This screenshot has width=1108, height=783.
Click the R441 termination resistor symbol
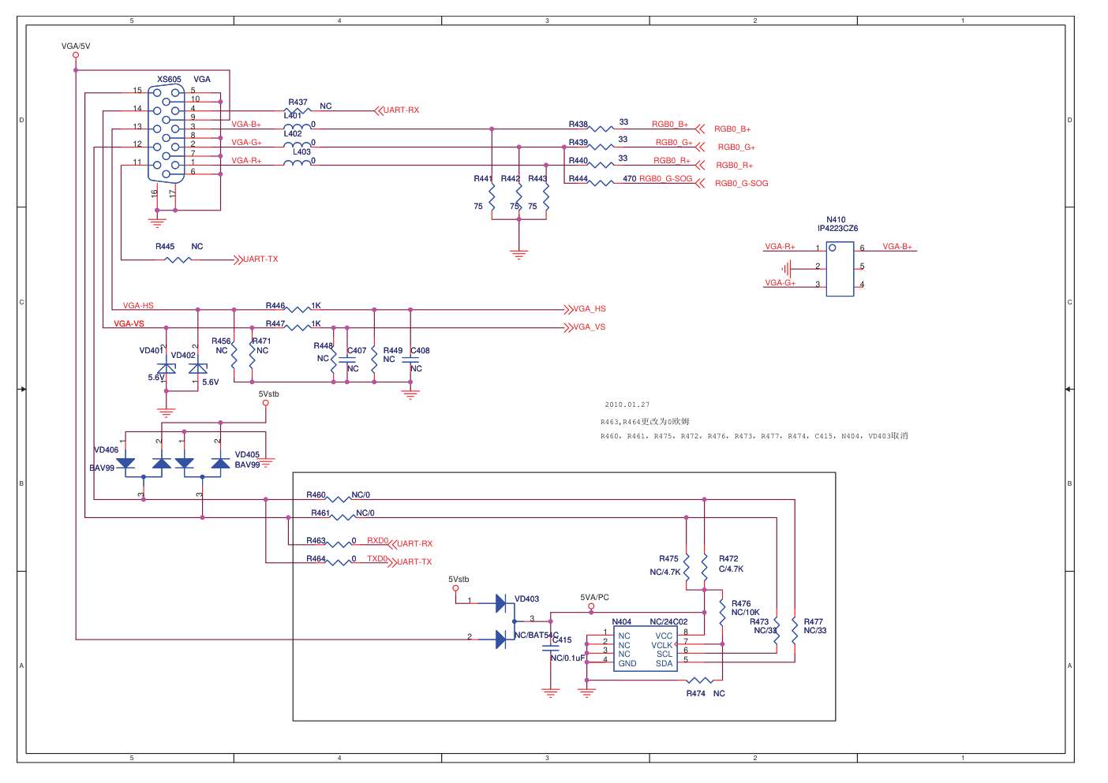point(492,197)
